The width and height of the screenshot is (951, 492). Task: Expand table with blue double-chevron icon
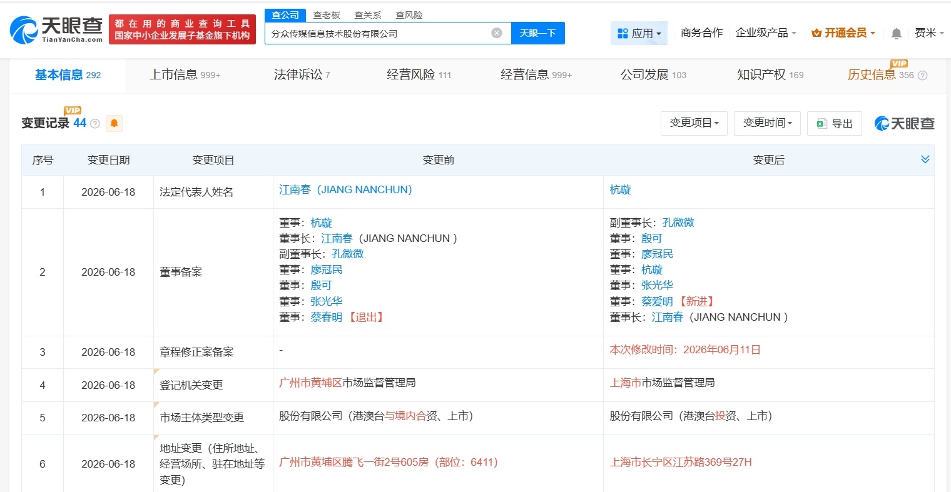(925, 159)
